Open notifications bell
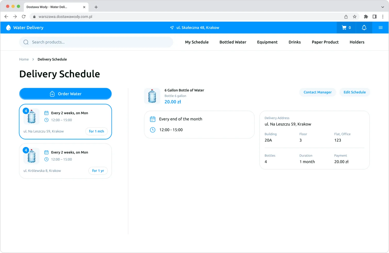This screenshot has width=389, height=253. (x=364, y=28)
